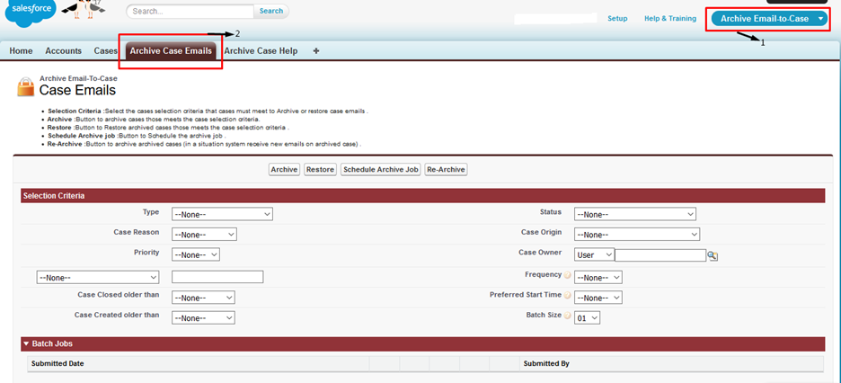Select the Archive Case Emails tab
This screenshot has height=383, width=841.
pos(171,51)
